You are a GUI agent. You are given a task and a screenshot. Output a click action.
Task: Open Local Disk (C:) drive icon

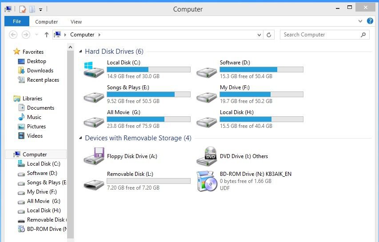click(94, 70)
